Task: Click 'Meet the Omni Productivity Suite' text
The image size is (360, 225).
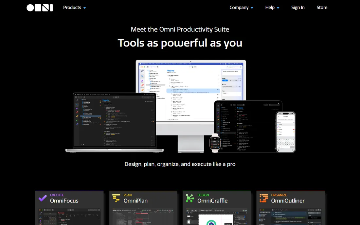Action: tap(180, 29)
